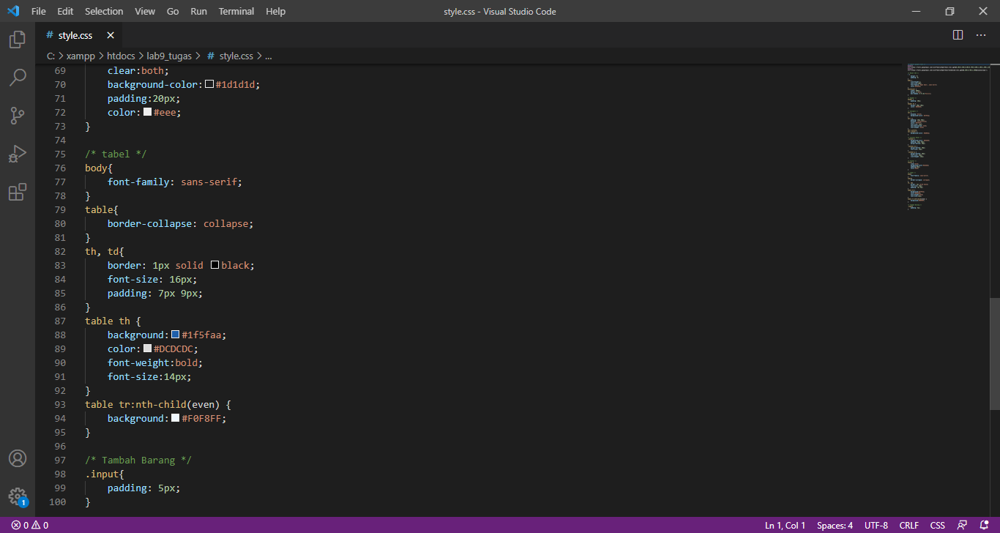
Task: Open the Run and Debug panel
Action: coord(17,154)
